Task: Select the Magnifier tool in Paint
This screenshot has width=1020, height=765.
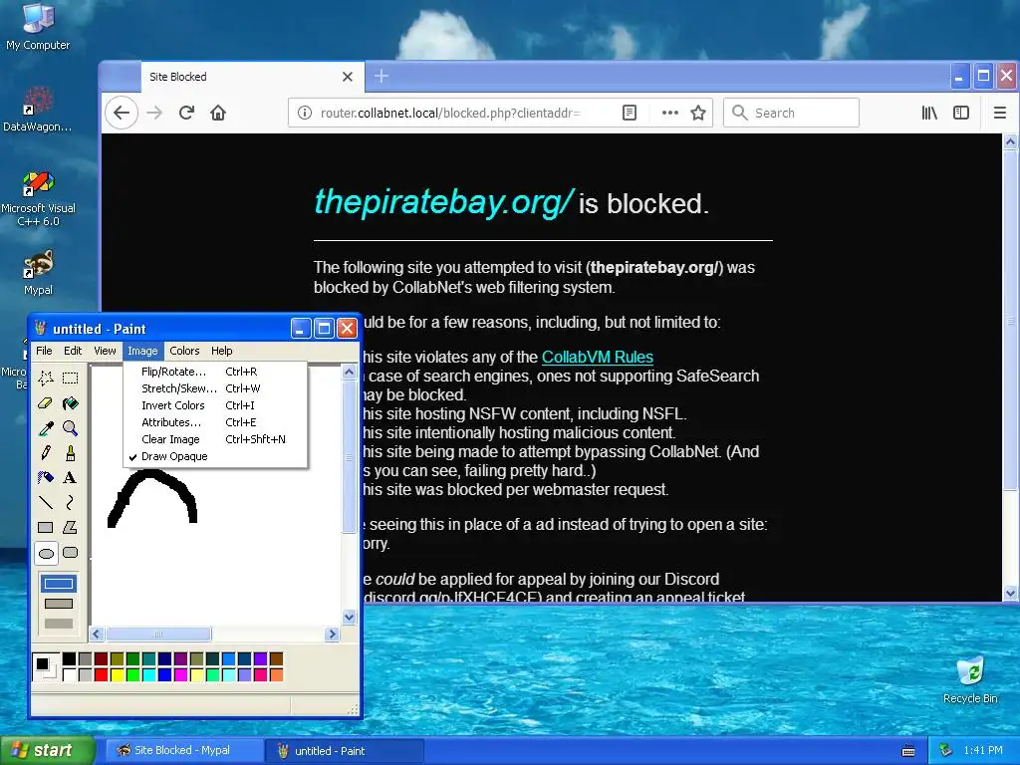Action: coord(71,428)
